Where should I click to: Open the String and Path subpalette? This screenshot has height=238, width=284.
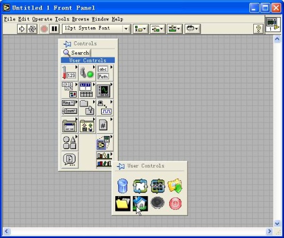[x=105, y=73]
